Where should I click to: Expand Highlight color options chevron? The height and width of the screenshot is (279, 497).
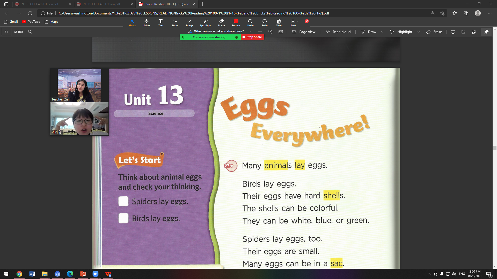click(x=419, y=32)
